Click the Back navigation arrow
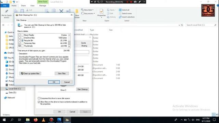Image resolution: width=219 pixels, height=123 pixels. click(x=3, y=25)
